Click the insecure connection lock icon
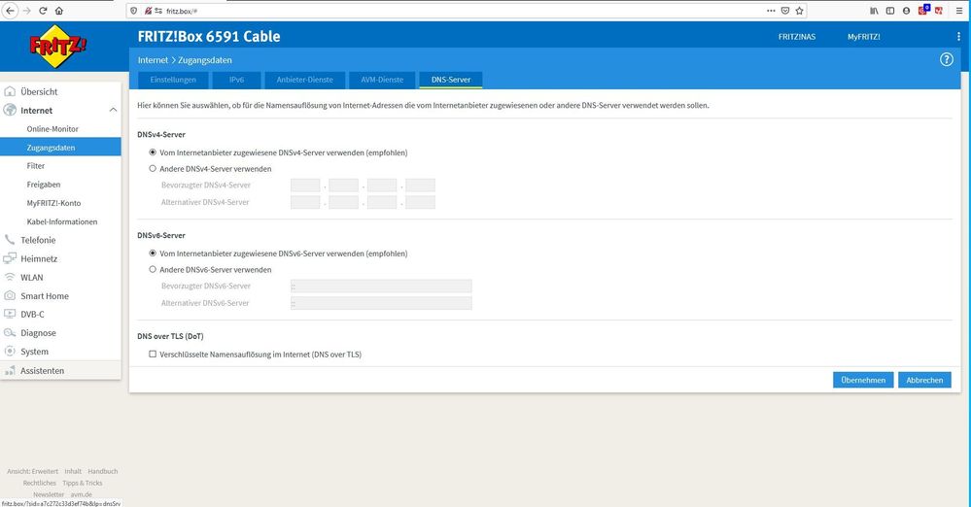Screen dimensions: 971x507 148,11
